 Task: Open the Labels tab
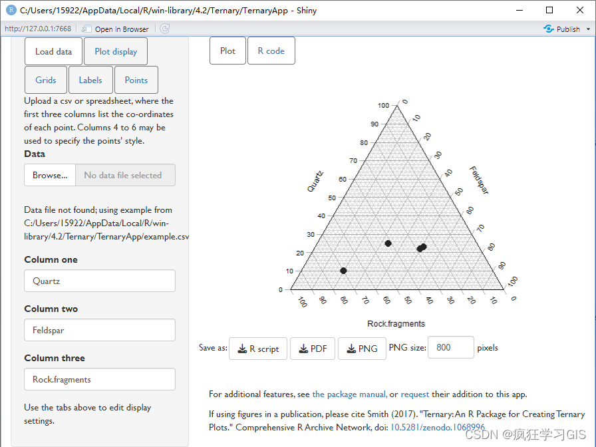click(90, 80)
